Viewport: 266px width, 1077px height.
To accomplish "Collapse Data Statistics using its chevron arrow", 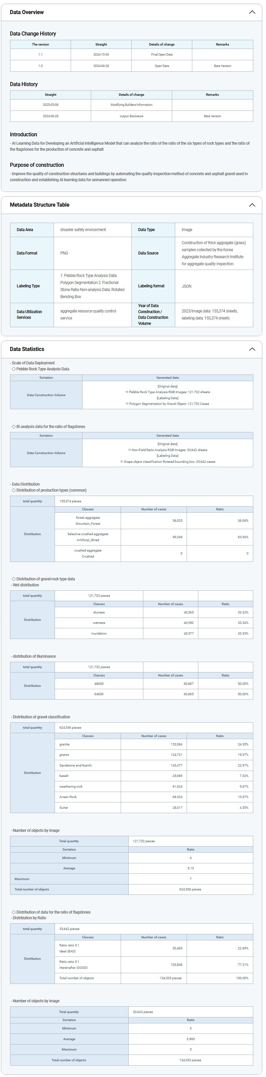I will pos(252,349).
